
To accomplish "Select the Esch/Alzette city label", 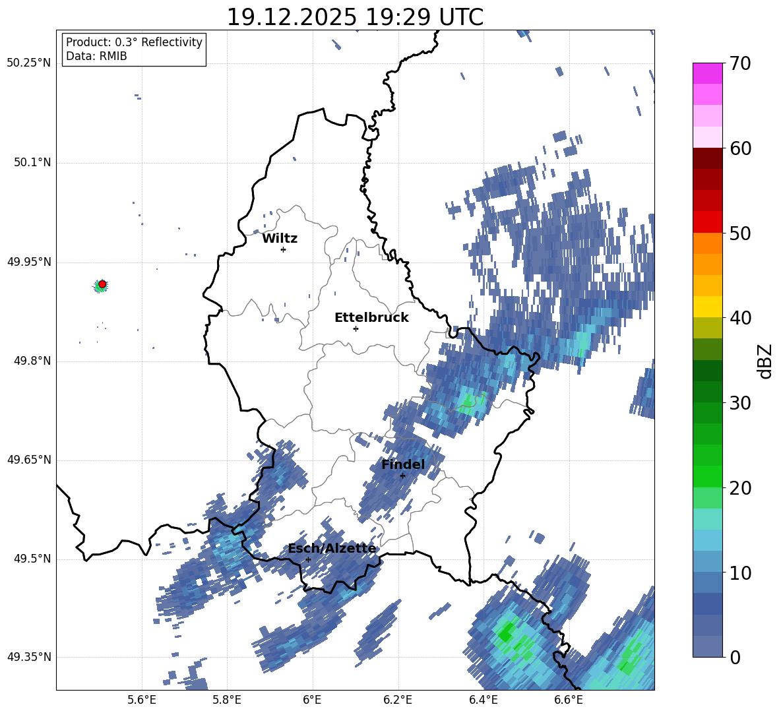I will (x=332, y=549).
